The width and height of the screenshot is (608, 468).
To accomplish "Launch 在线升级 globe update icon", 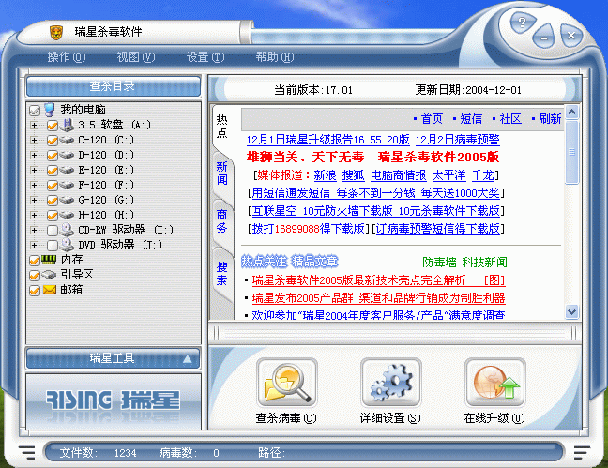I will coord(495,382).
